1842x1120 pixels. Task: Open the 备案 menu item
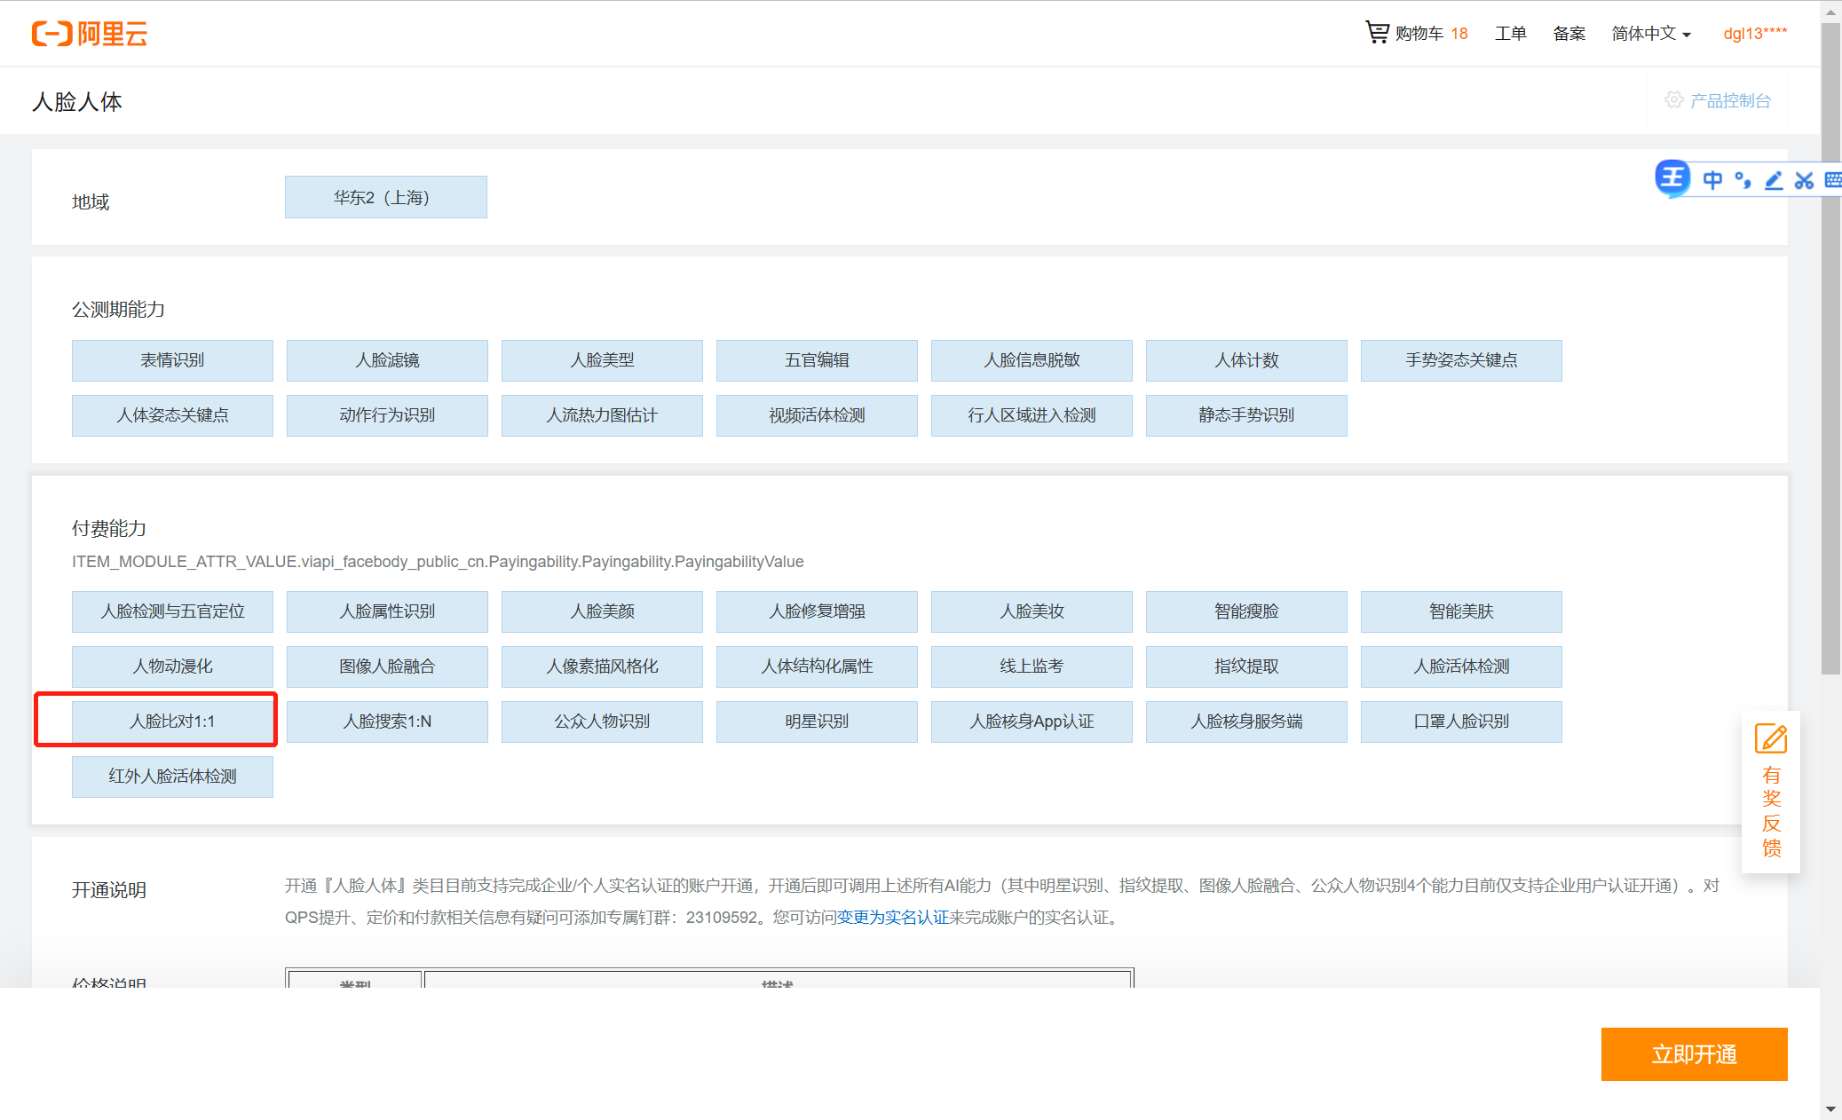point(1569,34)
